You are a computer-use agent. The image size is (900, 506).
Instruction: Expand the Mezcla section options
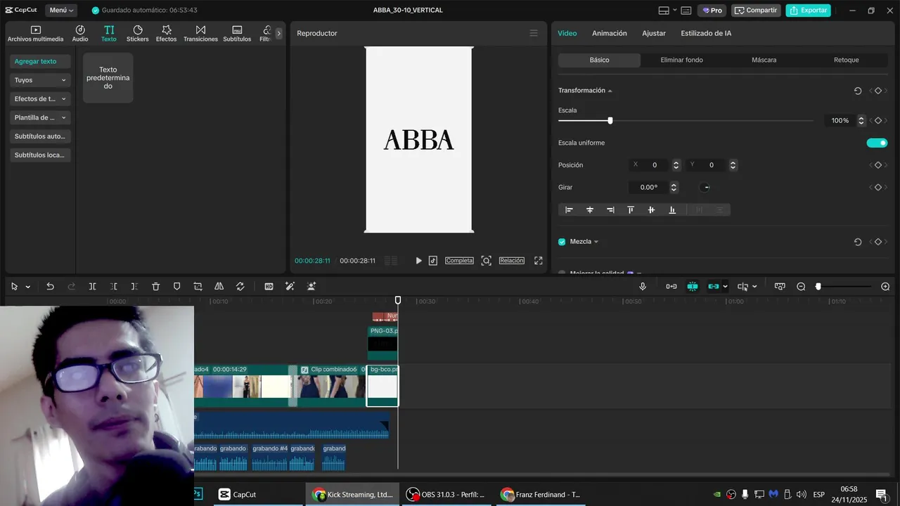pos(596,242)
